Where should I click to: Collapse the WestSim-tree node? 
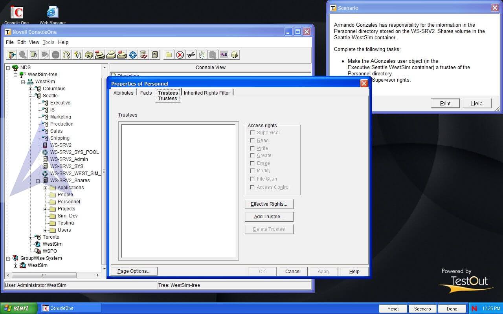pos(15,75)
